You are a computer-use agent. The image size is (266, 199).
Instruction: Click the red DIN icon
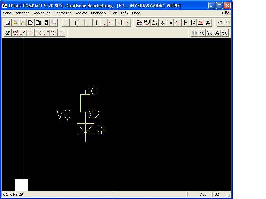(200, 23)
